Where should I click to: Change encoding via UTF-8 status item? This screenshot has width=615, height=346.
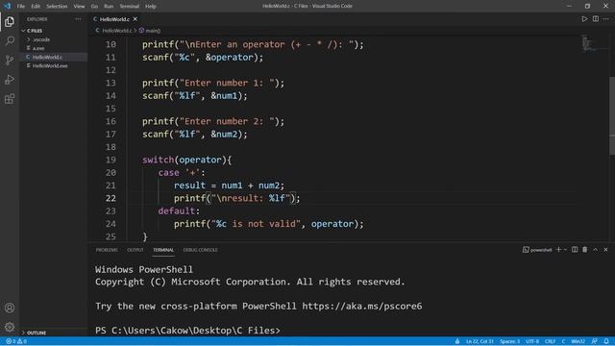pyautogui.click(x=532, y=341)
